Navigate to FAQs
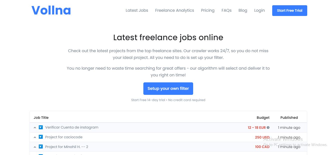 226,10
